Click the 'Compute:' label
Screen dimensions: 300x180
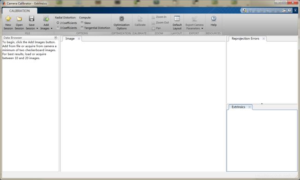coord(85,18)
